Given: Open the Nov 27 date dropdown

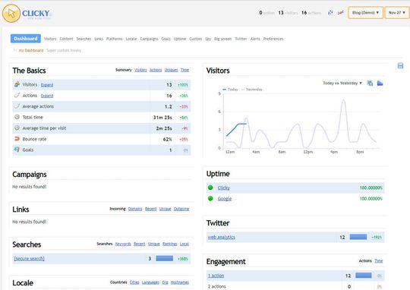Looking at the screenshot, I should pos(396,13).
